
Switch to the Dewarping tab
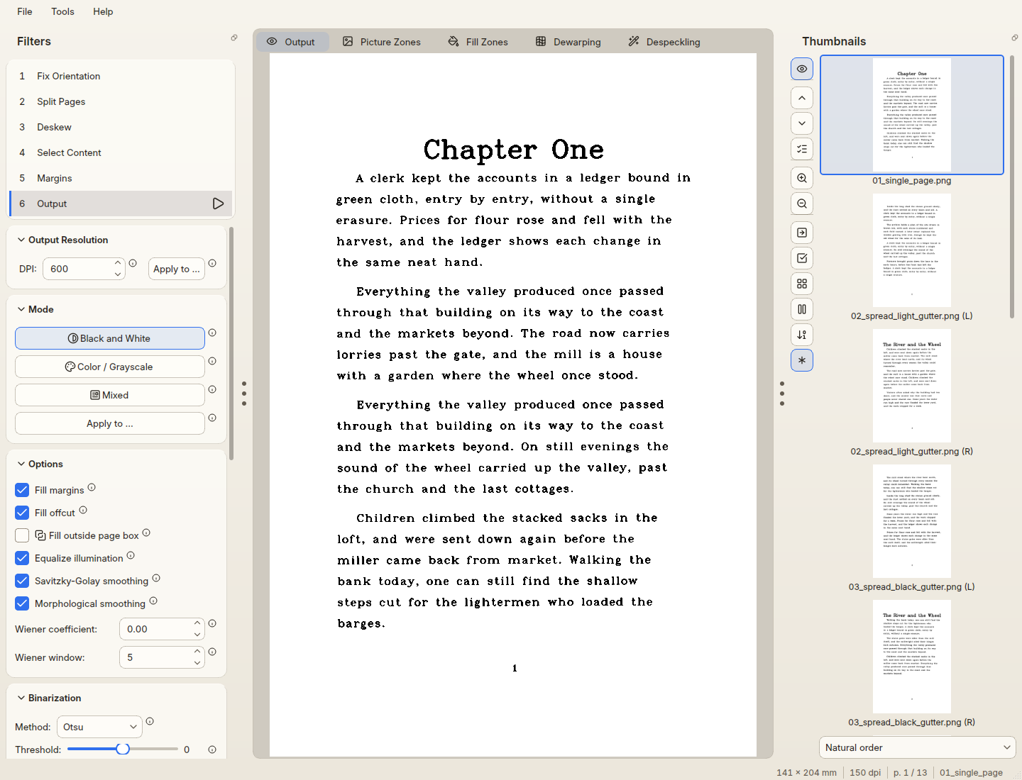tap(568, 42)
